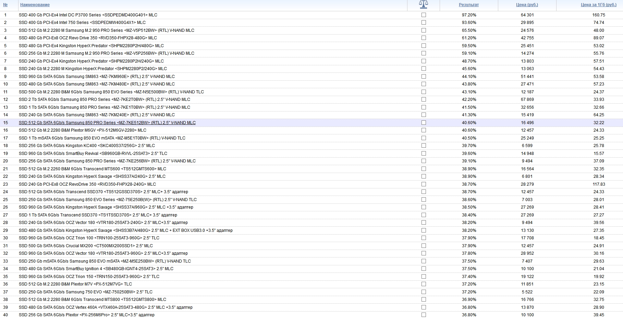Click the 97.20% result value

[469, 15]
